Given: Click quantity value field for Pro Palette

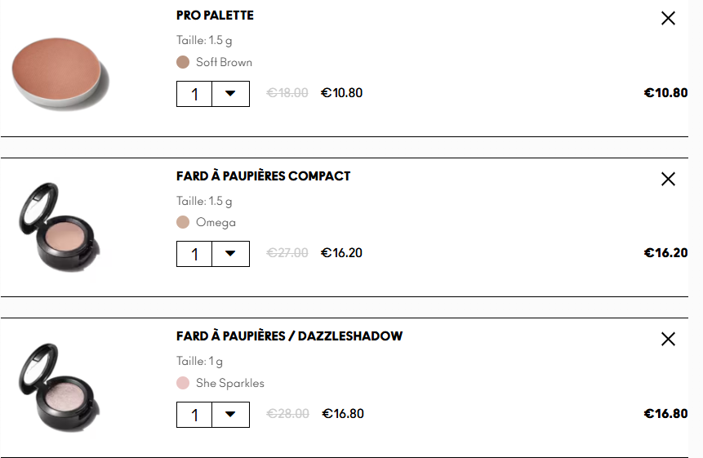Looking at the screenshot, I should coord(194,94).
